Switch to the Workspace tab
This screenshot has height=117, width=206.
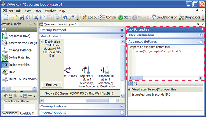pyautogui.click(x=10, y=113)
